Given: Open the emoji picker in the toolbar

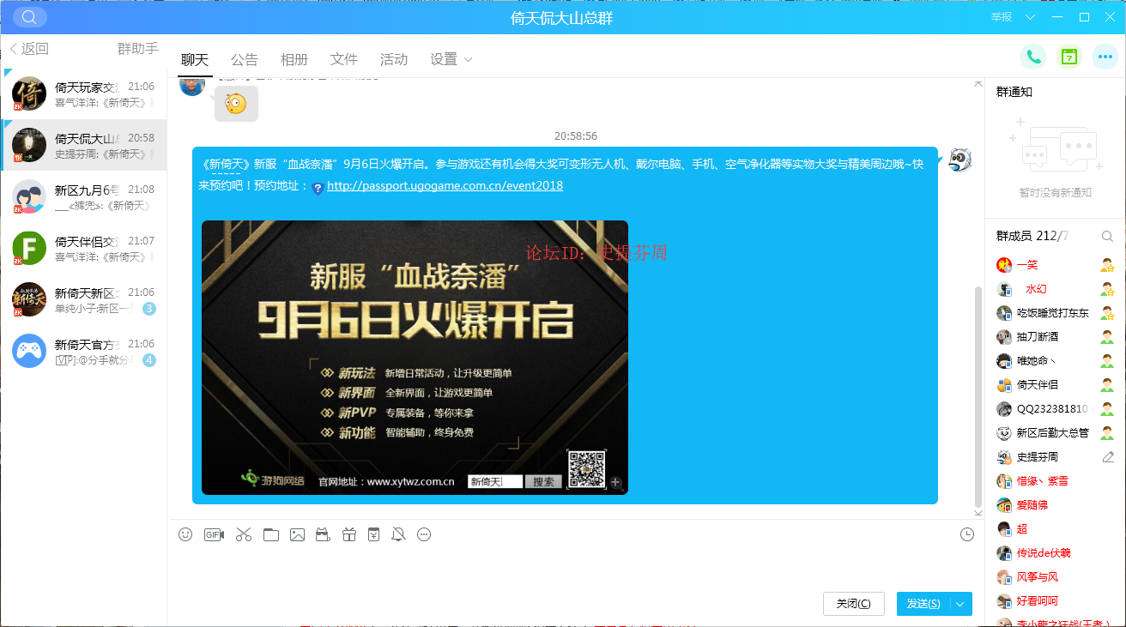Looking at the screenshot, I should coord(185,534).
